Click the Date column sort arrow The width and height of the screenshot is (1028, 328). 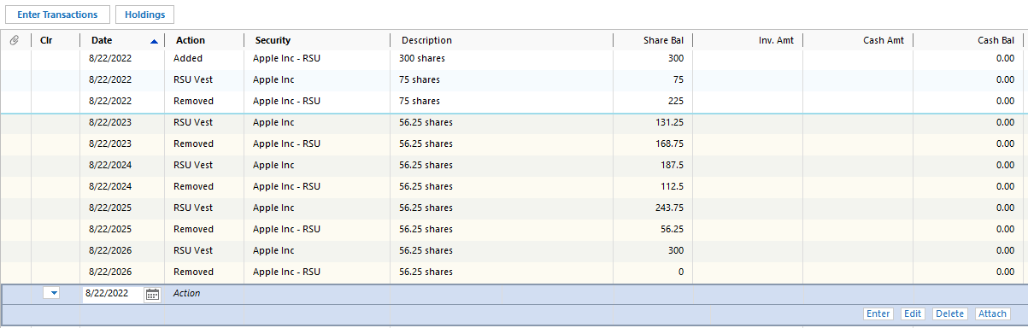coord(154,40)
